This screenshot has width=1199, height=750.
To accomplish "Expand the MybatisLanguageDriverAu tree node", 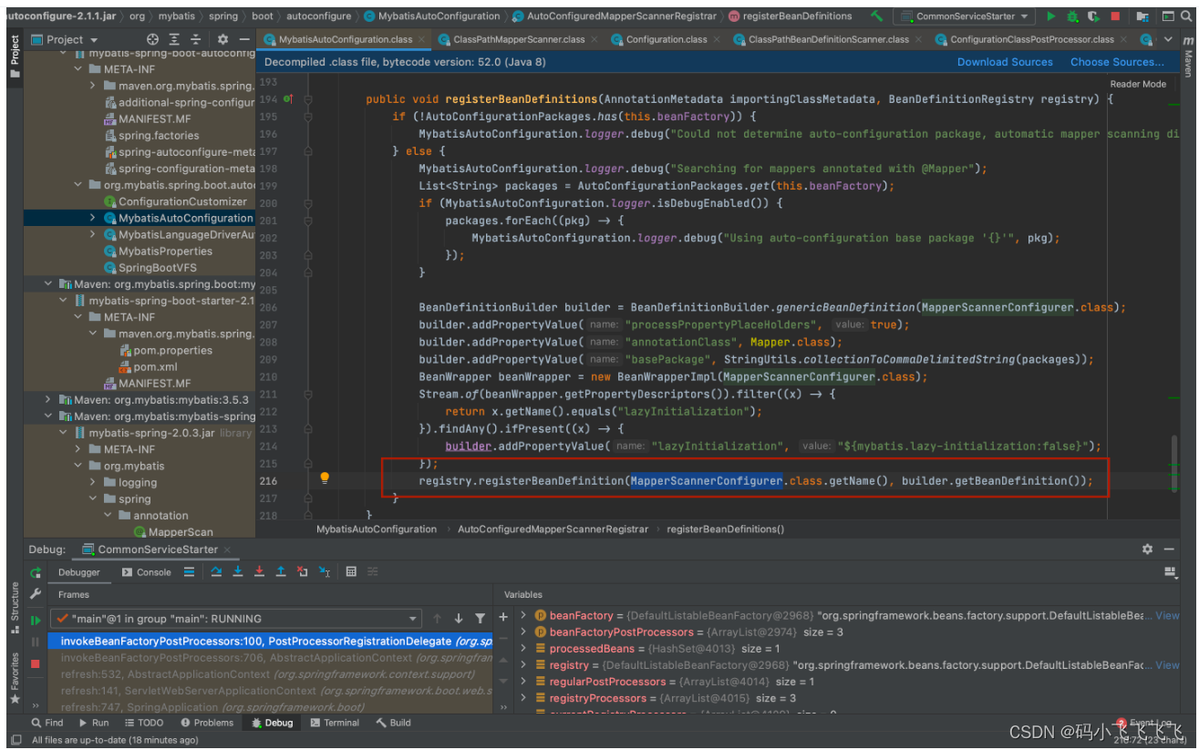I will 93,234.
